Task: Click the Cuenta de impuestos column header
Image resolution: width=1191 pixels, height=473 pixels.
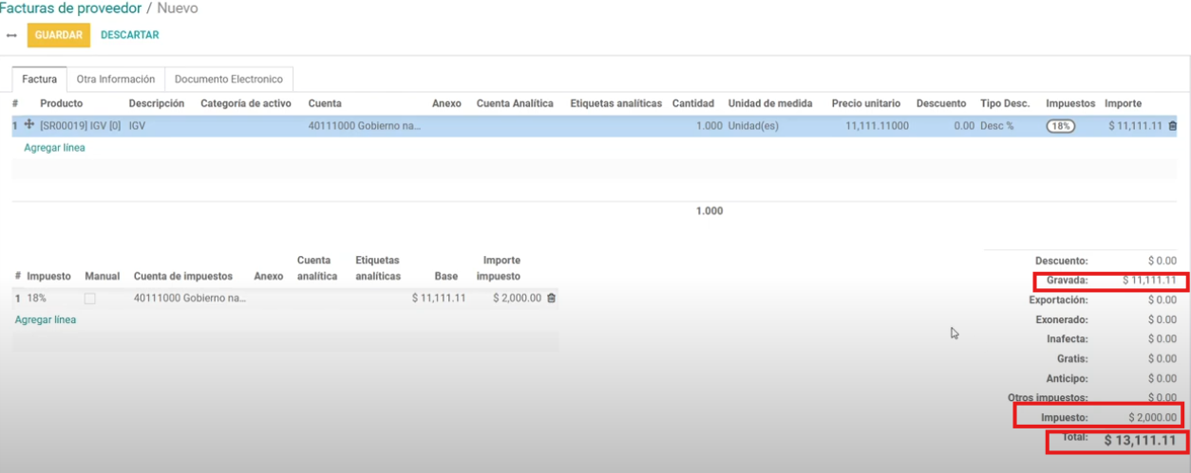Action: pos(183,276)
